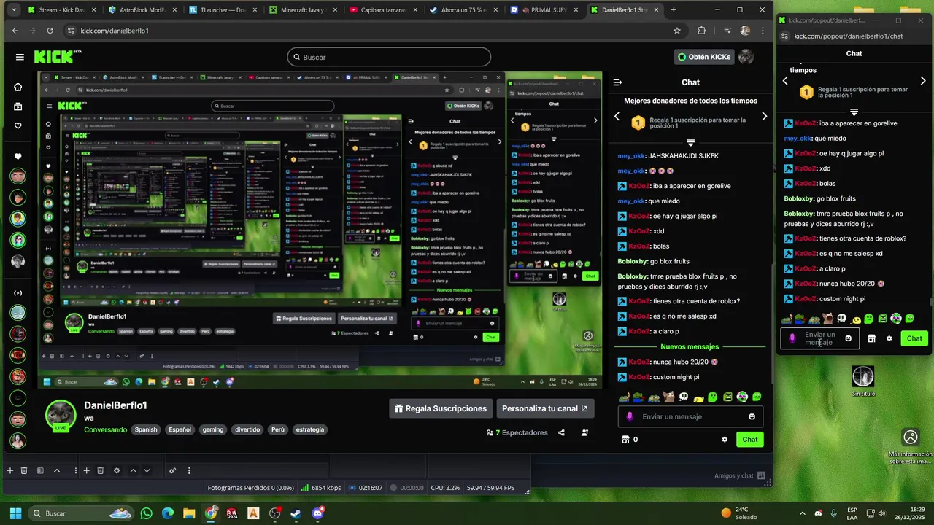Click the Obtén KICKs button
934x525 pixels.
pos(704,57)
